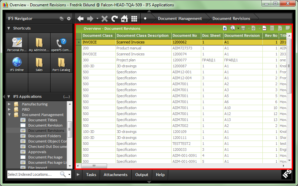
Task: Open Document Titles in navigator
Action: [43, 120]
